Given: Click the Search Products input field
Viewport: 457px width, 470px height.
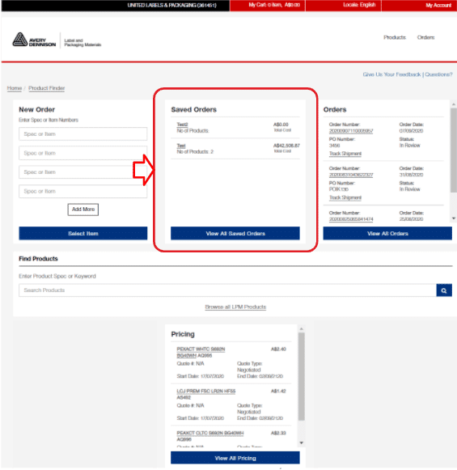Looking at the screenshot, I should [227, 290].
